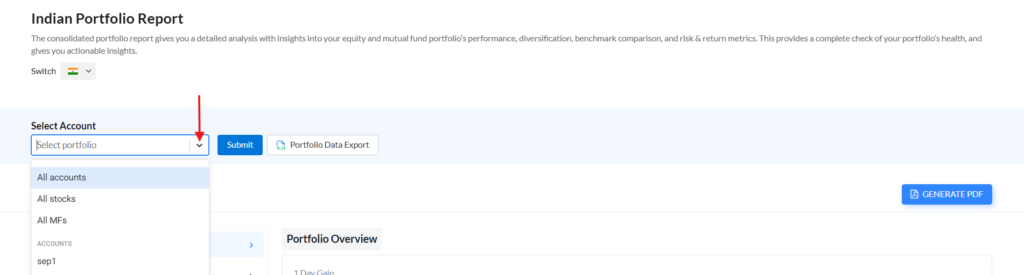
Task: Expand the highlighted sidebar item's right chevron
Action: [251, 245]
